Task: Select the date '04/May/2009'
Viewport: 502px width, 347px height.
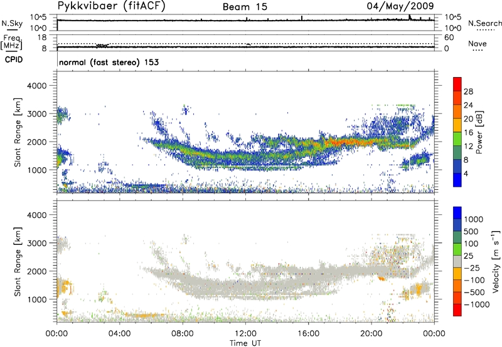Action: [400, 6]
